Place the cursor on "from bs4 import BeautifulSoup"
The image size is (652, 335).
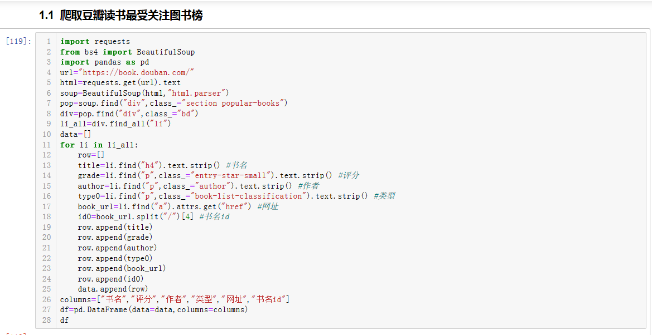point(127,52)
